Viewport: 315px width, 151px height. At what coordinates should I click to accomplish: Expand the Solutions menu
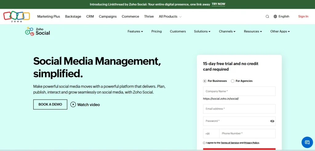202,31
